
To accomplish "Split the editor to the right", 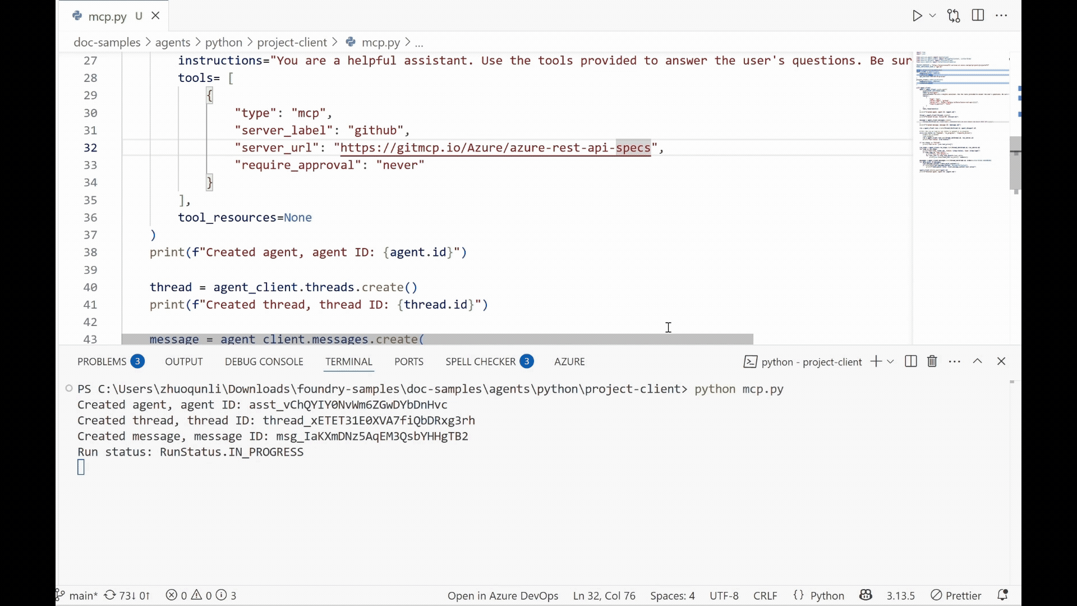I will tap(978, 16).
